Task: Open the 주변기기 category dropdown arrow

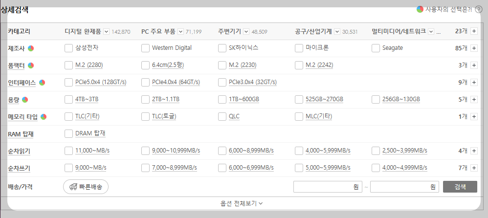Action: [246, 31]
